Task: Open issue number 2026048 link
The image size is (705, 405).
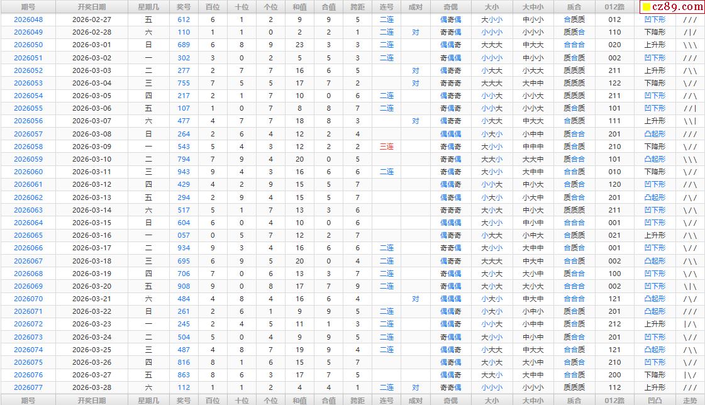Action: pos(28,19)
